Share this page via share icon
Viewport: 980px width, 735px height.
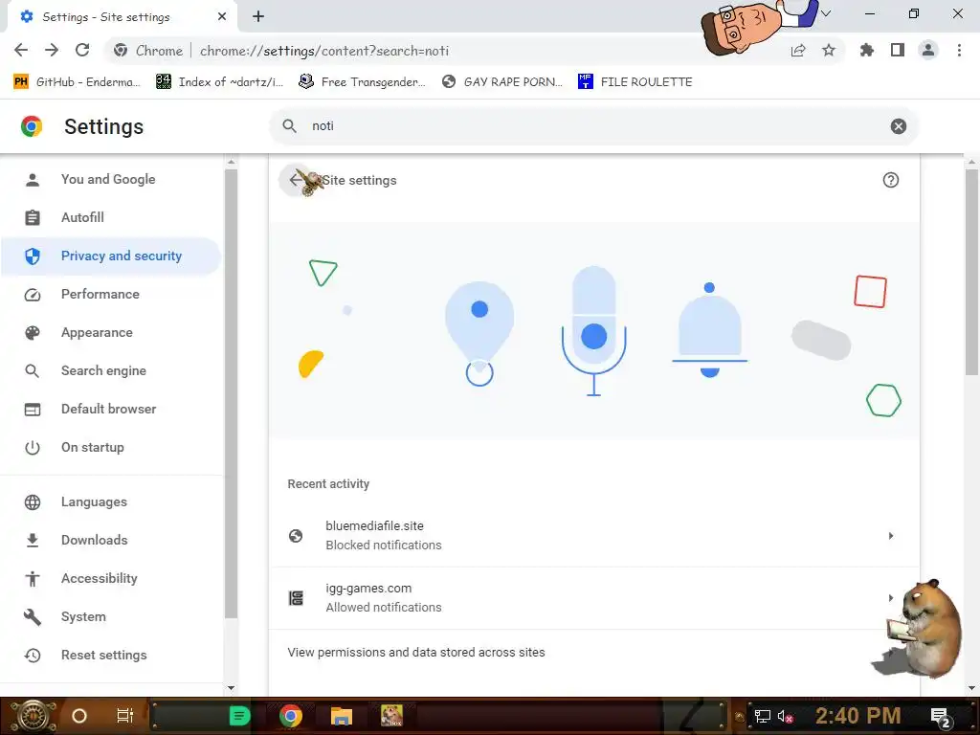point(798,50)
